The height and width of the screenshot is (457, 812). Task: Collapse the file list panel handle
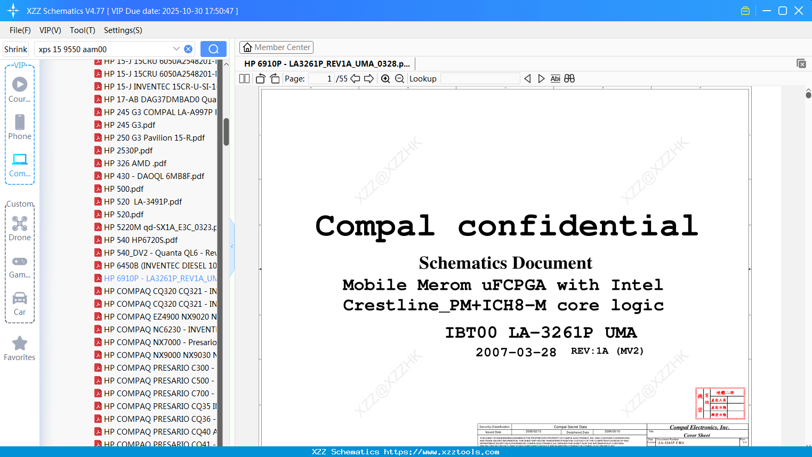coord(232,247)
